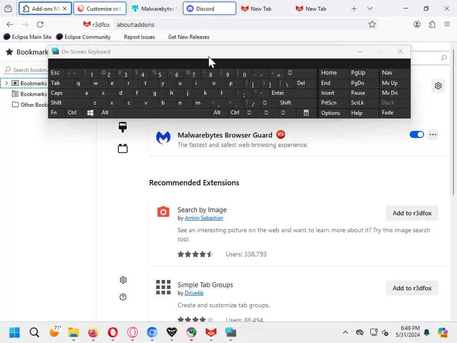Open more options for Malwarebytes Browser Guard

pyautogui.click(x=433, y=134)
